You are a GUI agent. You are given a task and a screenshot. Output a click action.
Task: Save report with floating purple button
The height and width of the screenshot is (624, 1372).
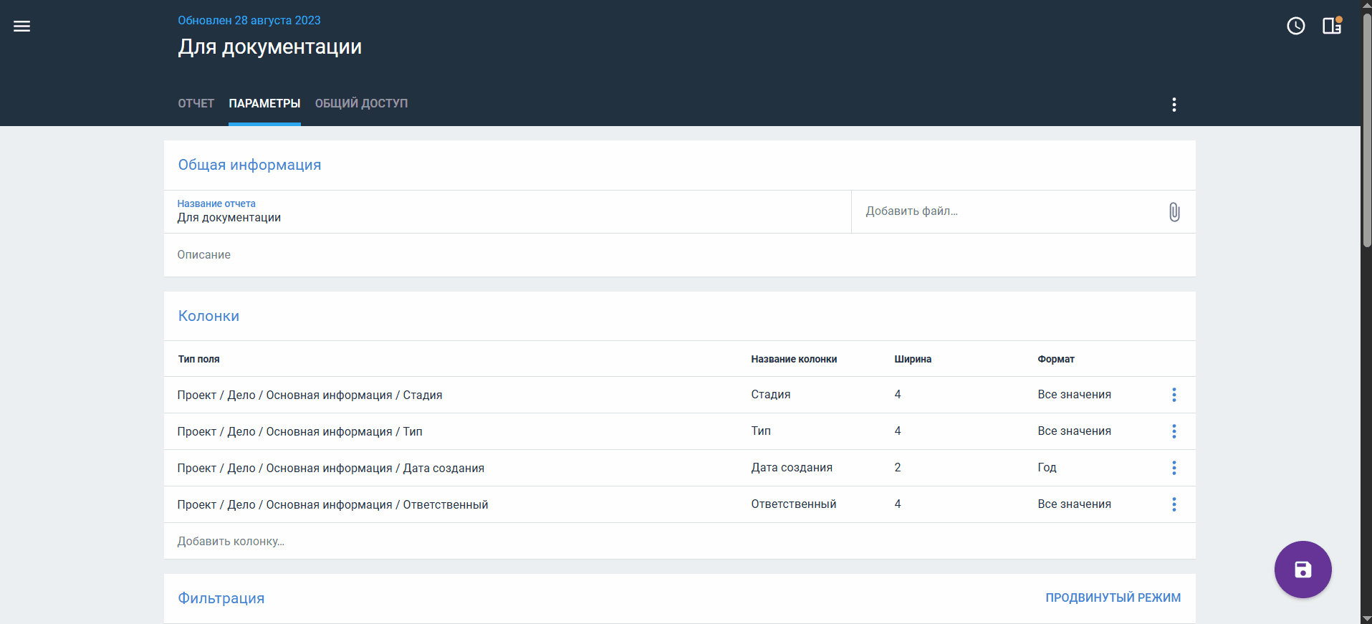tap(1302, 570)
